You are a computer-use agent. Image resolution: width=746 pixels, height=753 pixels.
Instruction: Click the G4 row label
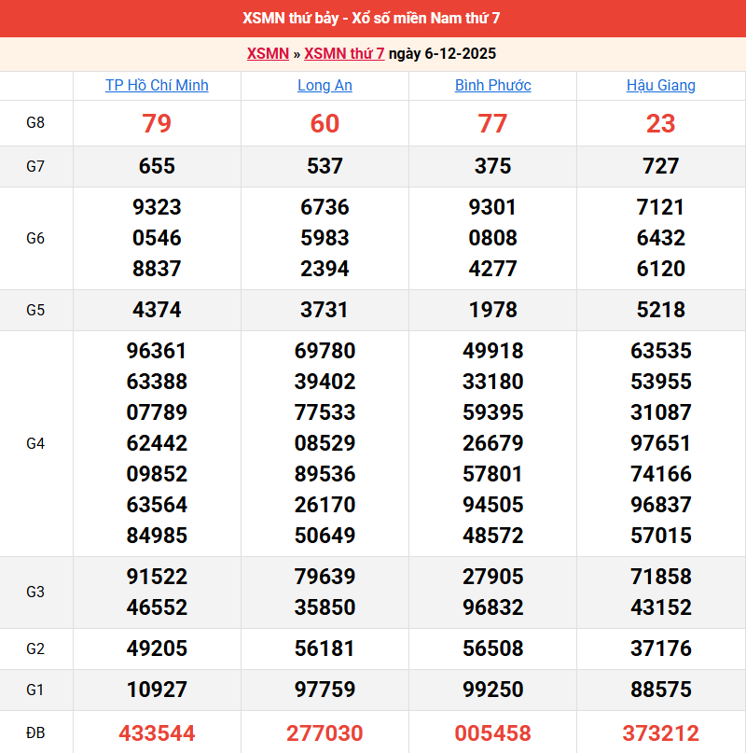click(35, 443)
